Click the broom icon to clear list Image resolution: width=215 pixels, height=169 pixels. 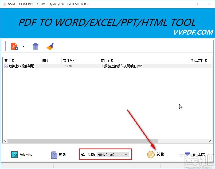[x=50, y=46]
